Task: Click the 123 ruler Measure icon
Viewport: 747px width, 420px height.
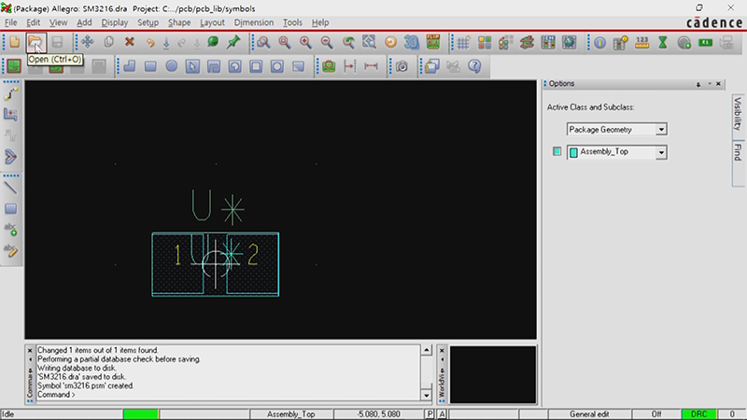Action: click(641, 42)
